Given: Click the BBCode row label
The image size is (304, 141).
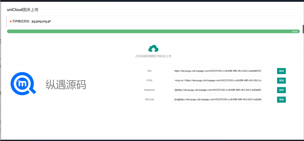Looking at the screenshot, I should [149, 100].
